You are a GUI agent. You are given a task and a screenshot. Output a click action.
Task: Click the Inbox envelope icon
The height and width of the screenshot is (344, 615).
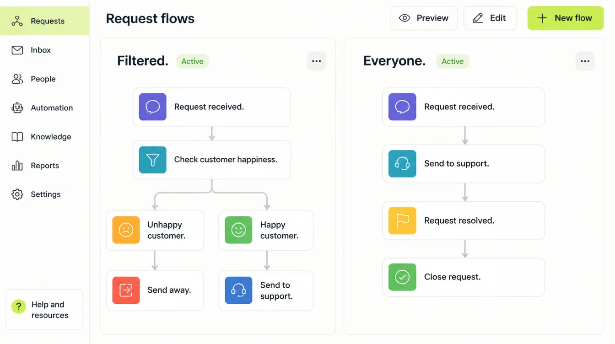tap(17, 50)
